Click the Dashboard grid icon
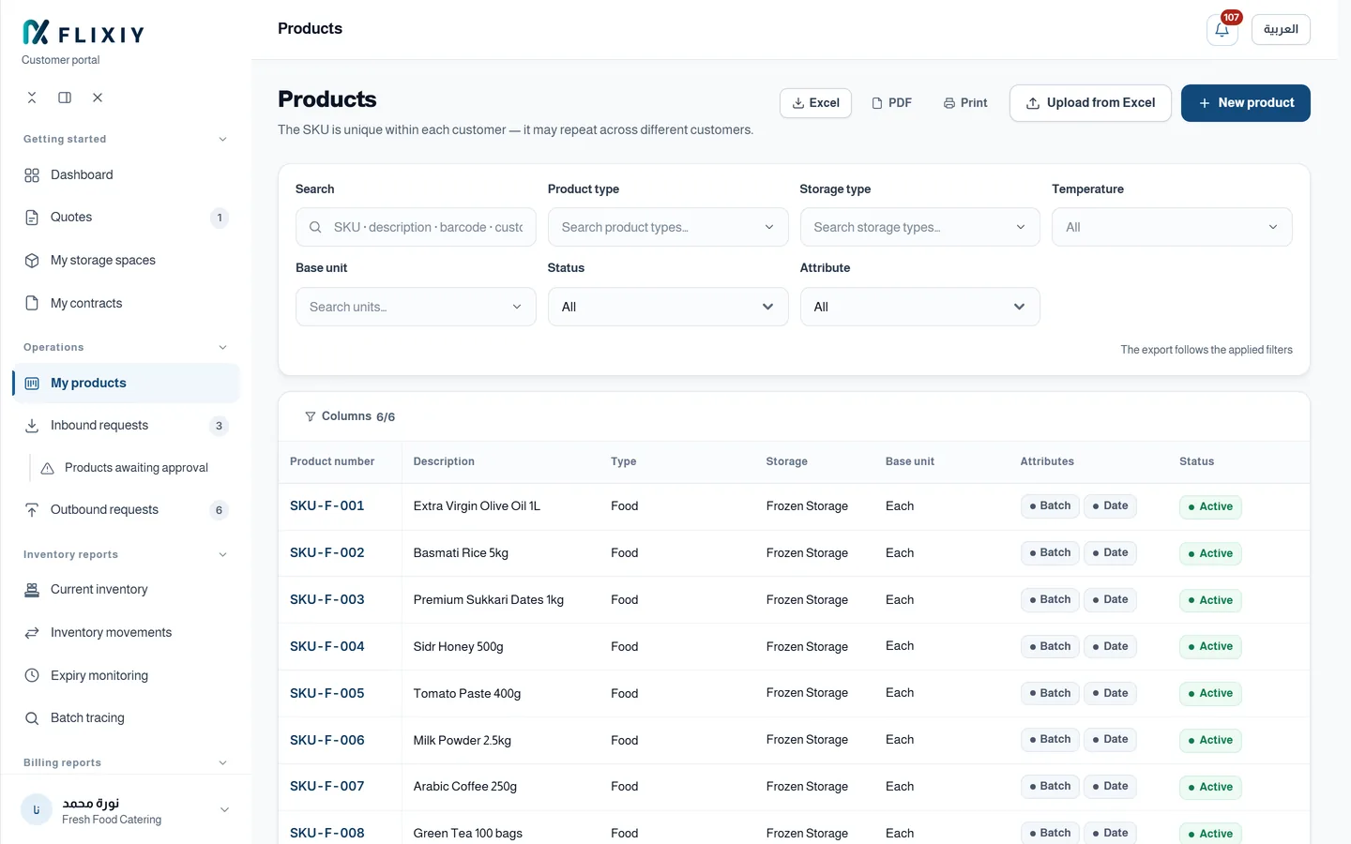 (x=32, y=175)
